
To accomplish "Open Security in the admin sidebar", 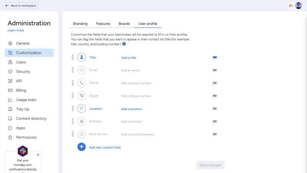I will [29, 72].
